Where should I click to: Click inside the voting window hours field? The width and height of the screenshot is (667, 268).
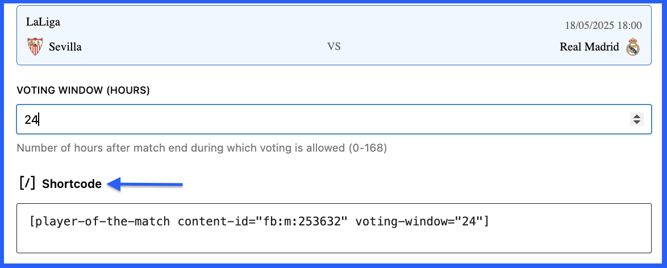(334, 120)
